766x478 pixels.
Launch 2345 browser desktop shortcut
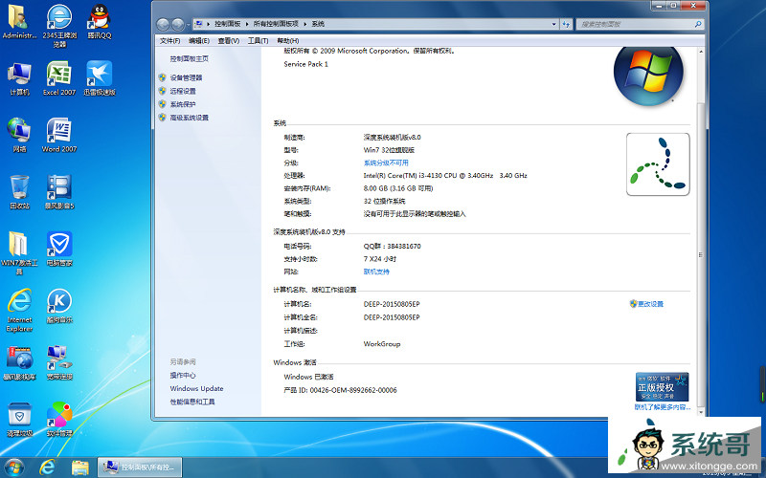tap(59, 26)
